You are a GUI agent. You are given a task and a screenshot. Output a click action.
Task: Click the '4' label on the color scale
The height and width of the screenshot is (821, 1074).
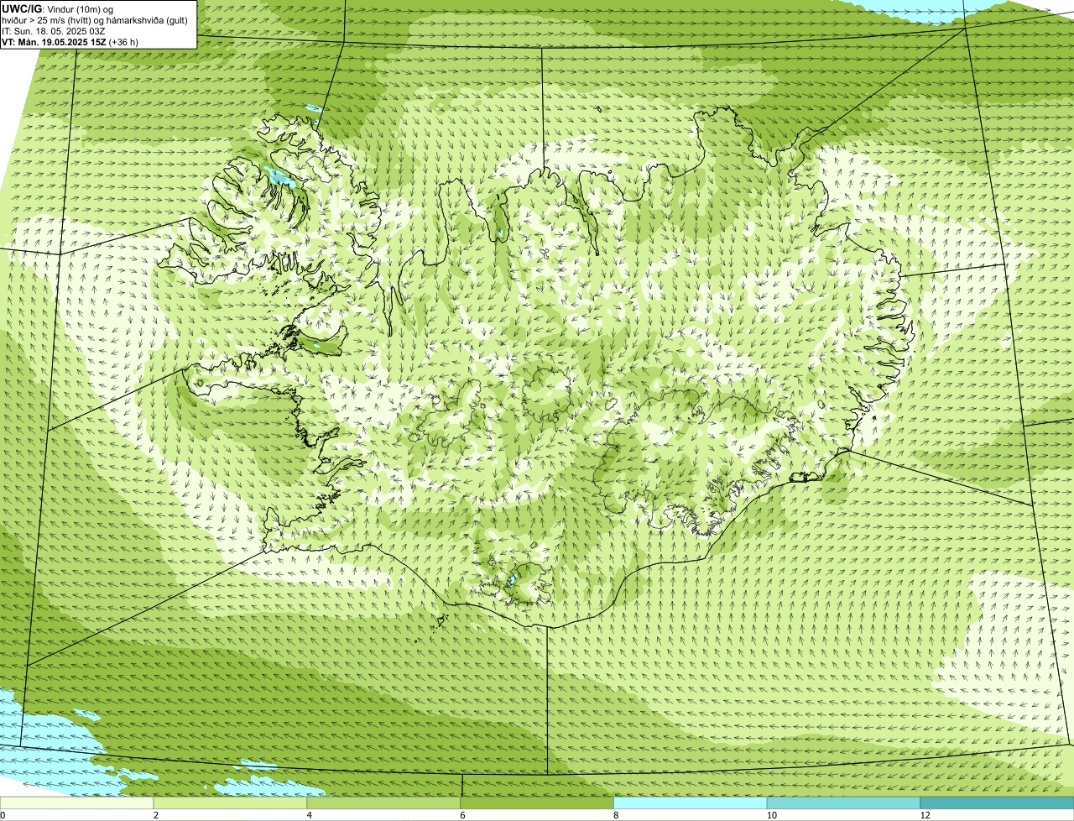pos(309,815)
